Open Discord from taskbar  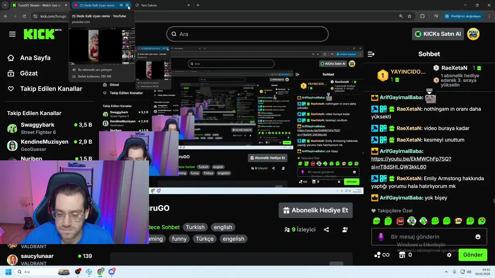pos(112,272)
